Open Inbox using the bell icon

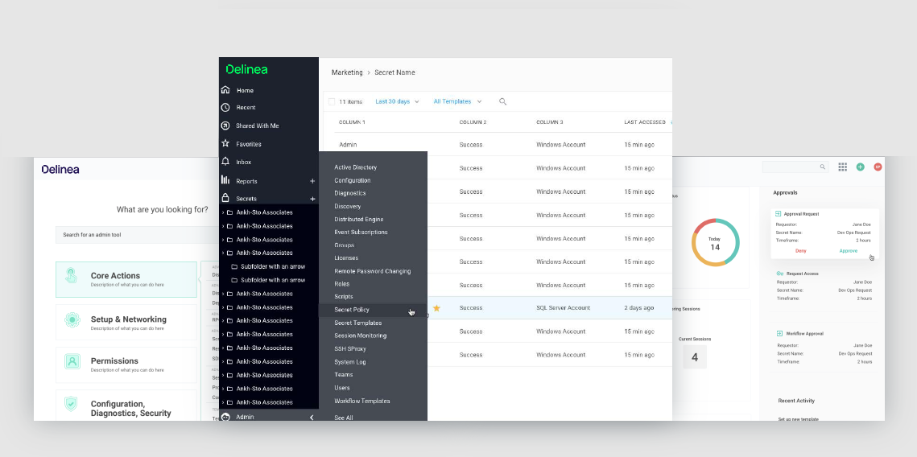(x=225, y=161)
